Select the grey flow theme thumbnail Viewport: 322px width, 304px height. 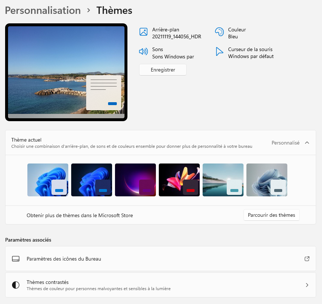267,180
